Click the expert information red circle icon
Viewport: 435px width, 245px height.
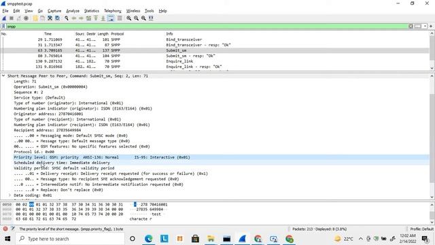(x=5, y=229)
